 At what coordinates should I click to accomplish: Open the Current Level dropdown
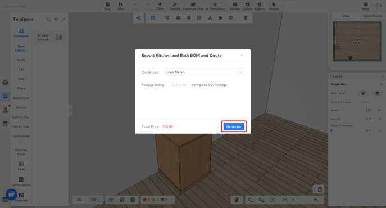click(x=370, y=102)
